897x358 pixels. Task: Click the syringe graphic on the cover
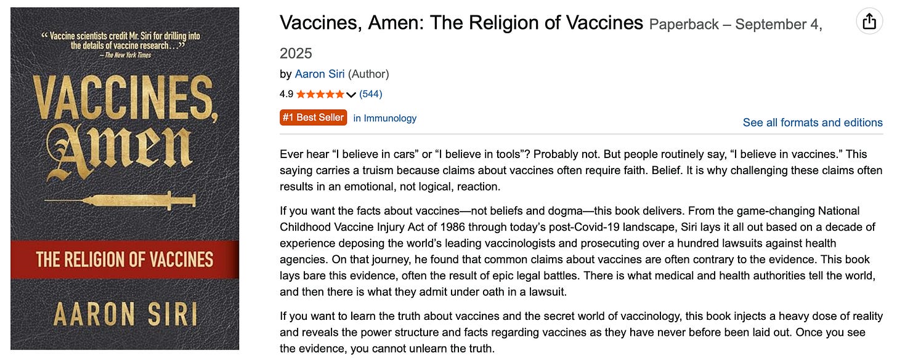121,201
